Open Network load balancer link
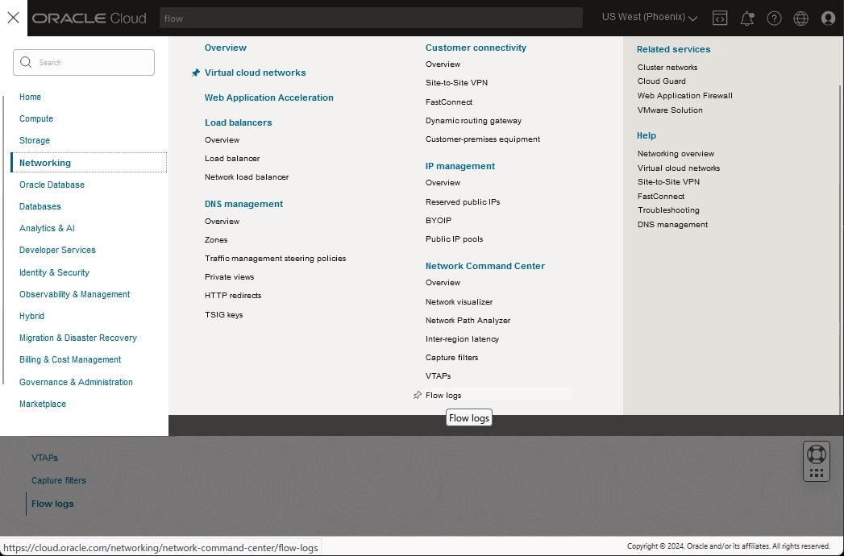 tap(247, 176)
